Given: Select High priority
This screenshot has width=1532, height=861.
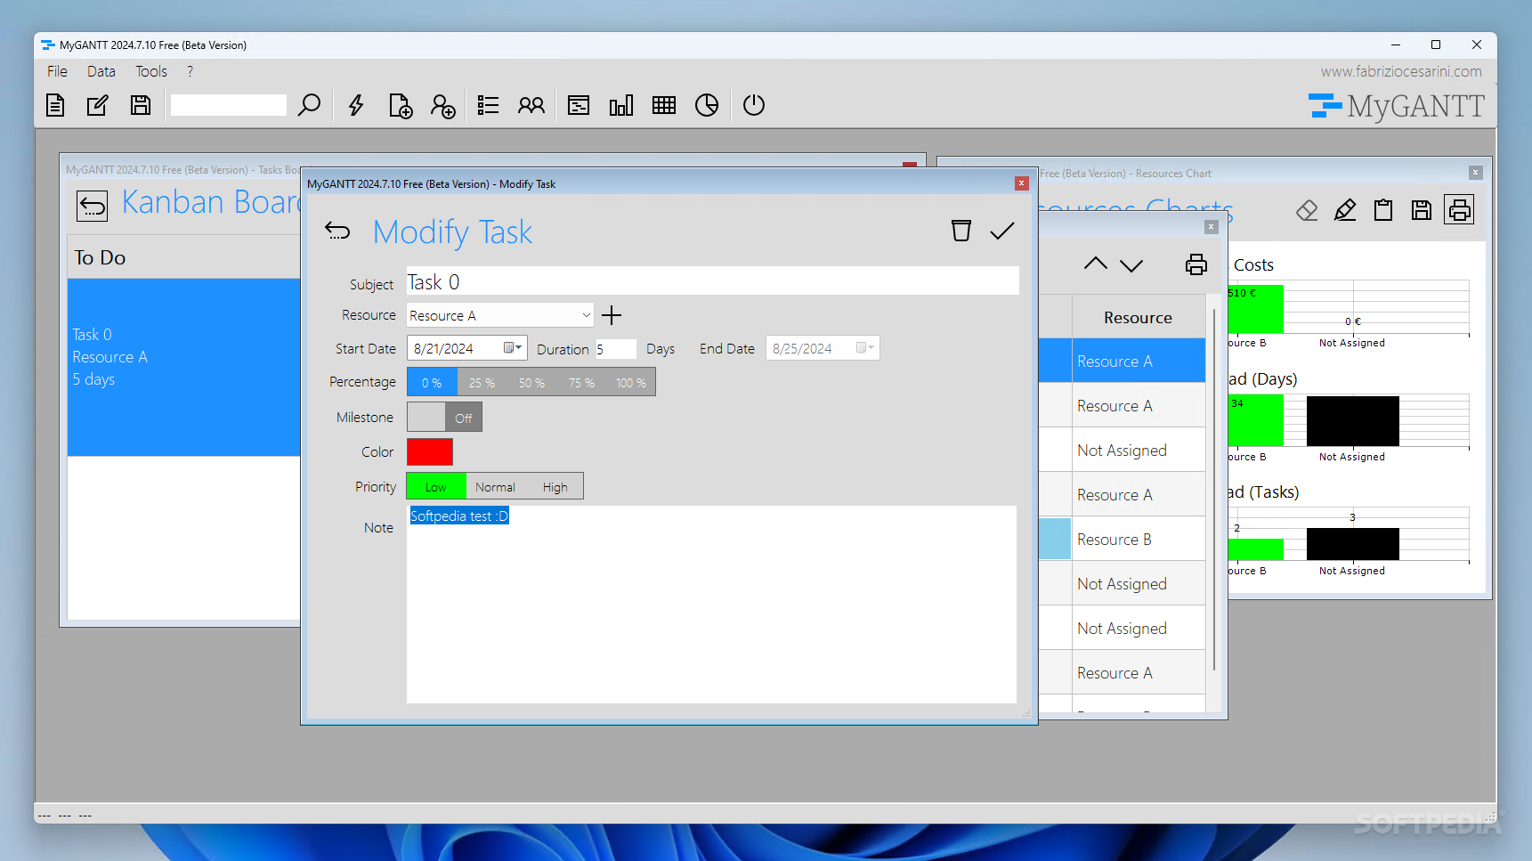Looking at the screenshot, I should [555, 486].
